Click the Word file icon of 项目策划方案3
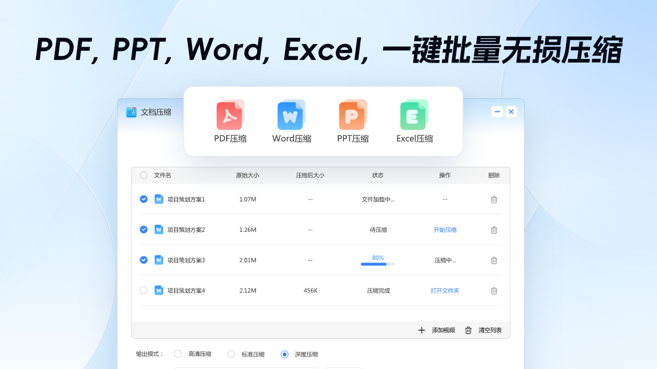This screenshot has height=369, width=657. point(159,260)
